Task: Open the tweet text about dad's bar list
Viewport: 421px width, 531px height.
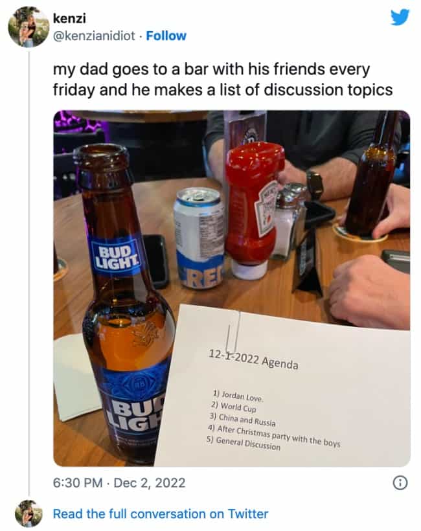Action: point(223,79)
